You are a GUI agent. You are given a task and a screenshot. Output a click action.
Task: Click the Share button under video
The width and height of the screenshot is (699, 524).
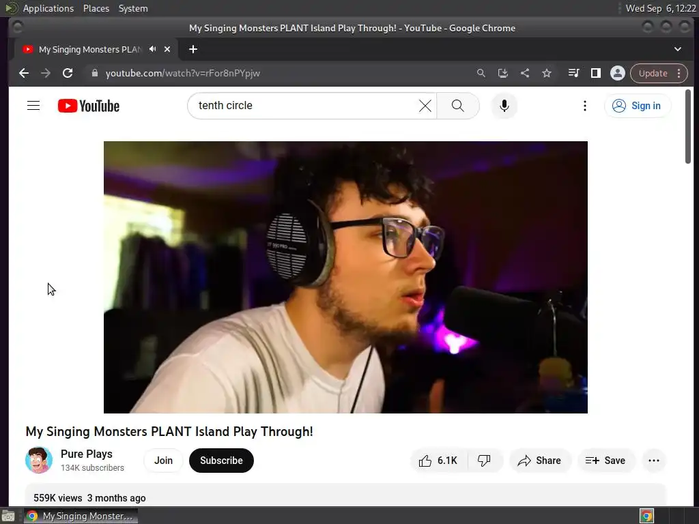539,461
